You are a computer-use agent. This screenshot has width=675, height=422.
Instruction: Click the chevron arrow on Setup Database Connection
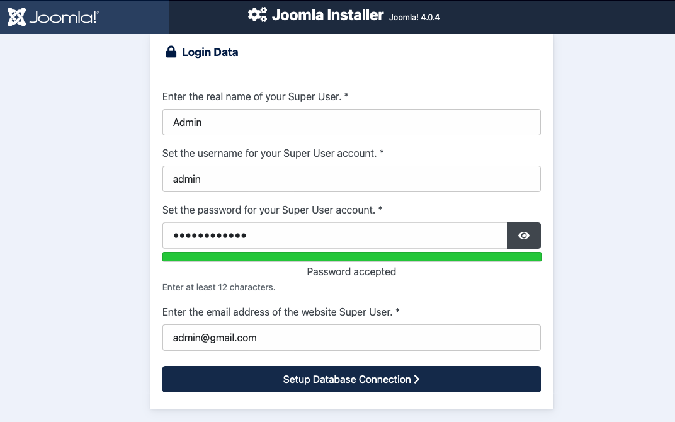tap(416, 379)
